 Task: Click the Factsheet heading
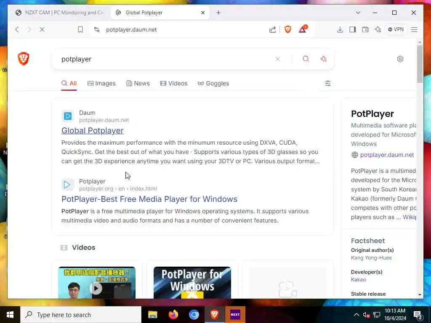point(368,241)
